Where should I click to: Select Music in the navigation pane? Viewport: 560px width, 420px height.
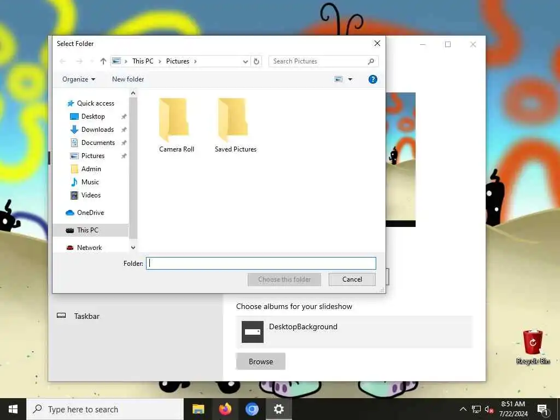90,182
